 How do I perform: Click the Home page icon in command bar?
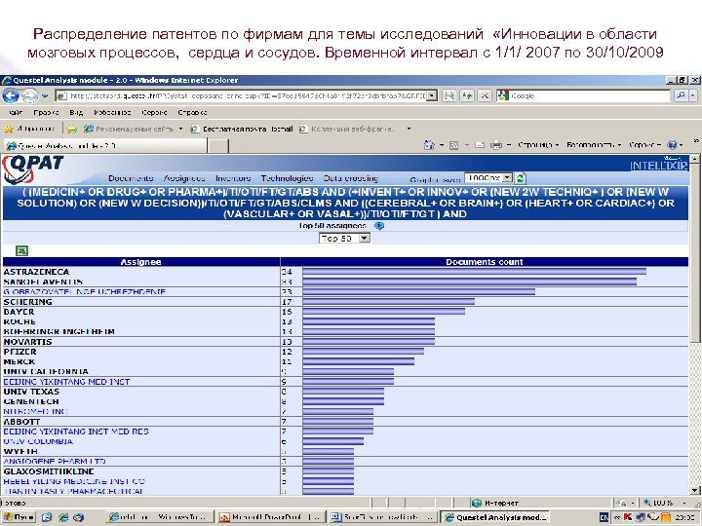click(x=429, y=145)
